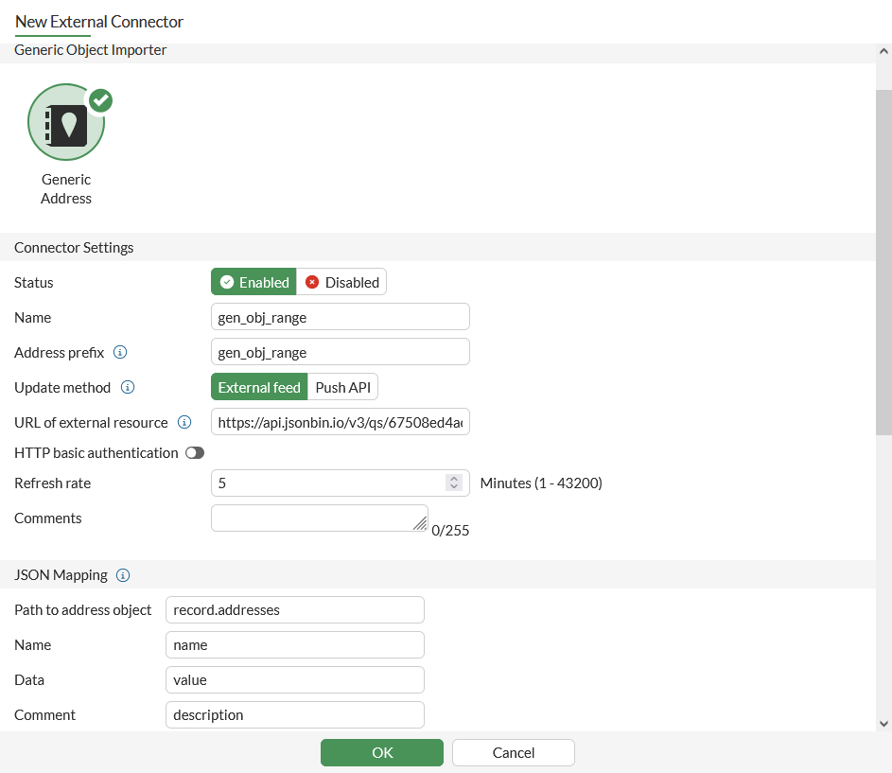This screenshot has height=773, width=892.
Task: Cancel the new external connector
Action: coord(514,752)
